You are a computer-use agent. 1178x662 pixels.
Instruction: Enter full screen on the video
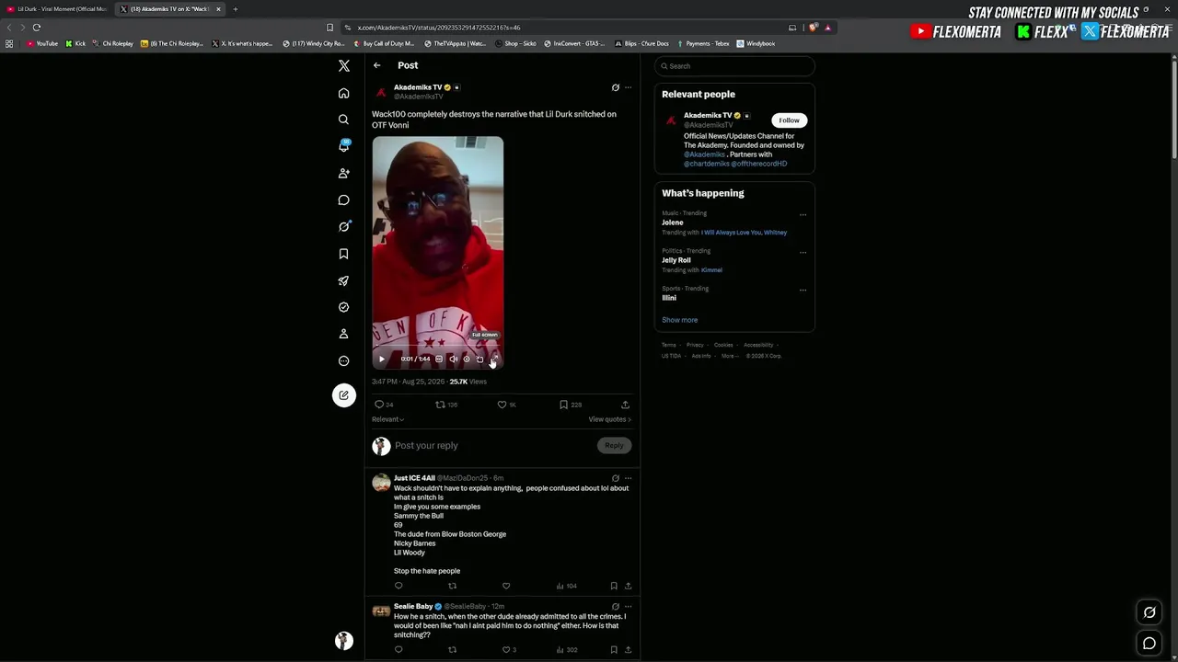pyautogui.click(x=493, y=359)
